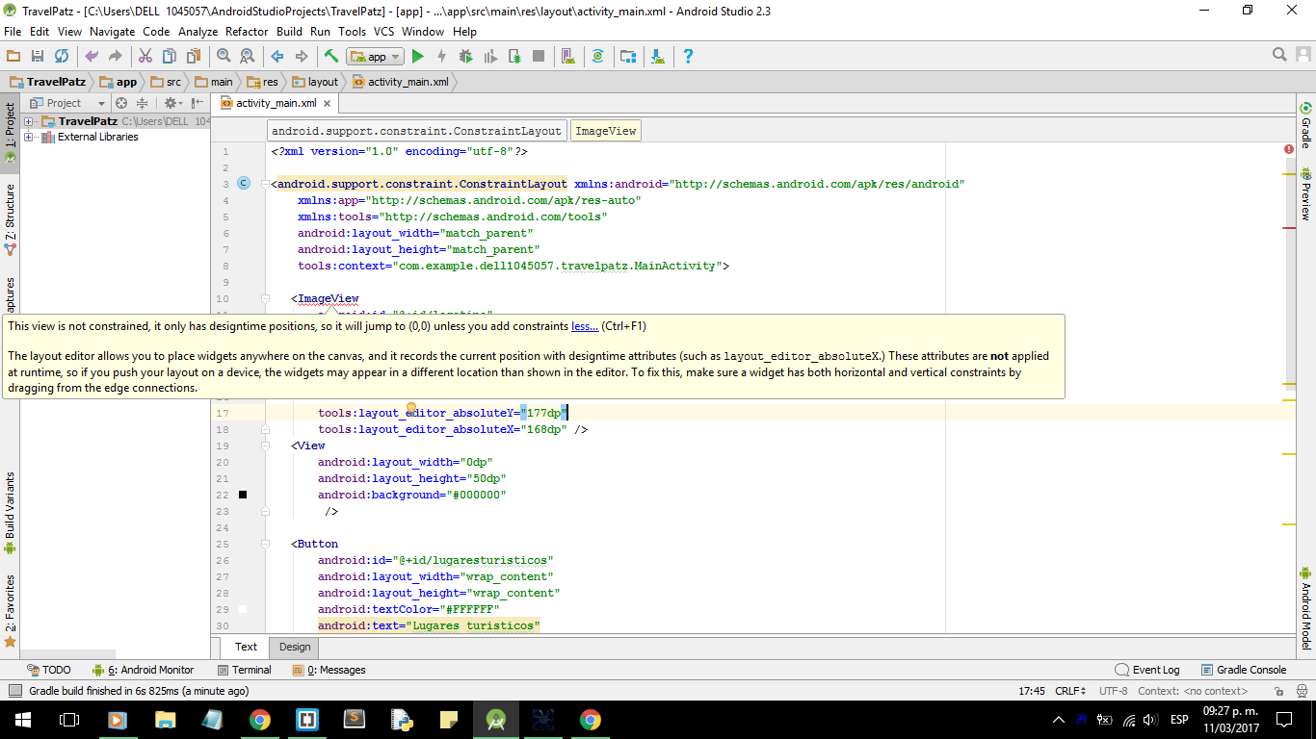Image resolution: width=1316 pixels, height=739 pixels.
Task: Navigate forward with the right arrow icon
Action: point(302,57)
